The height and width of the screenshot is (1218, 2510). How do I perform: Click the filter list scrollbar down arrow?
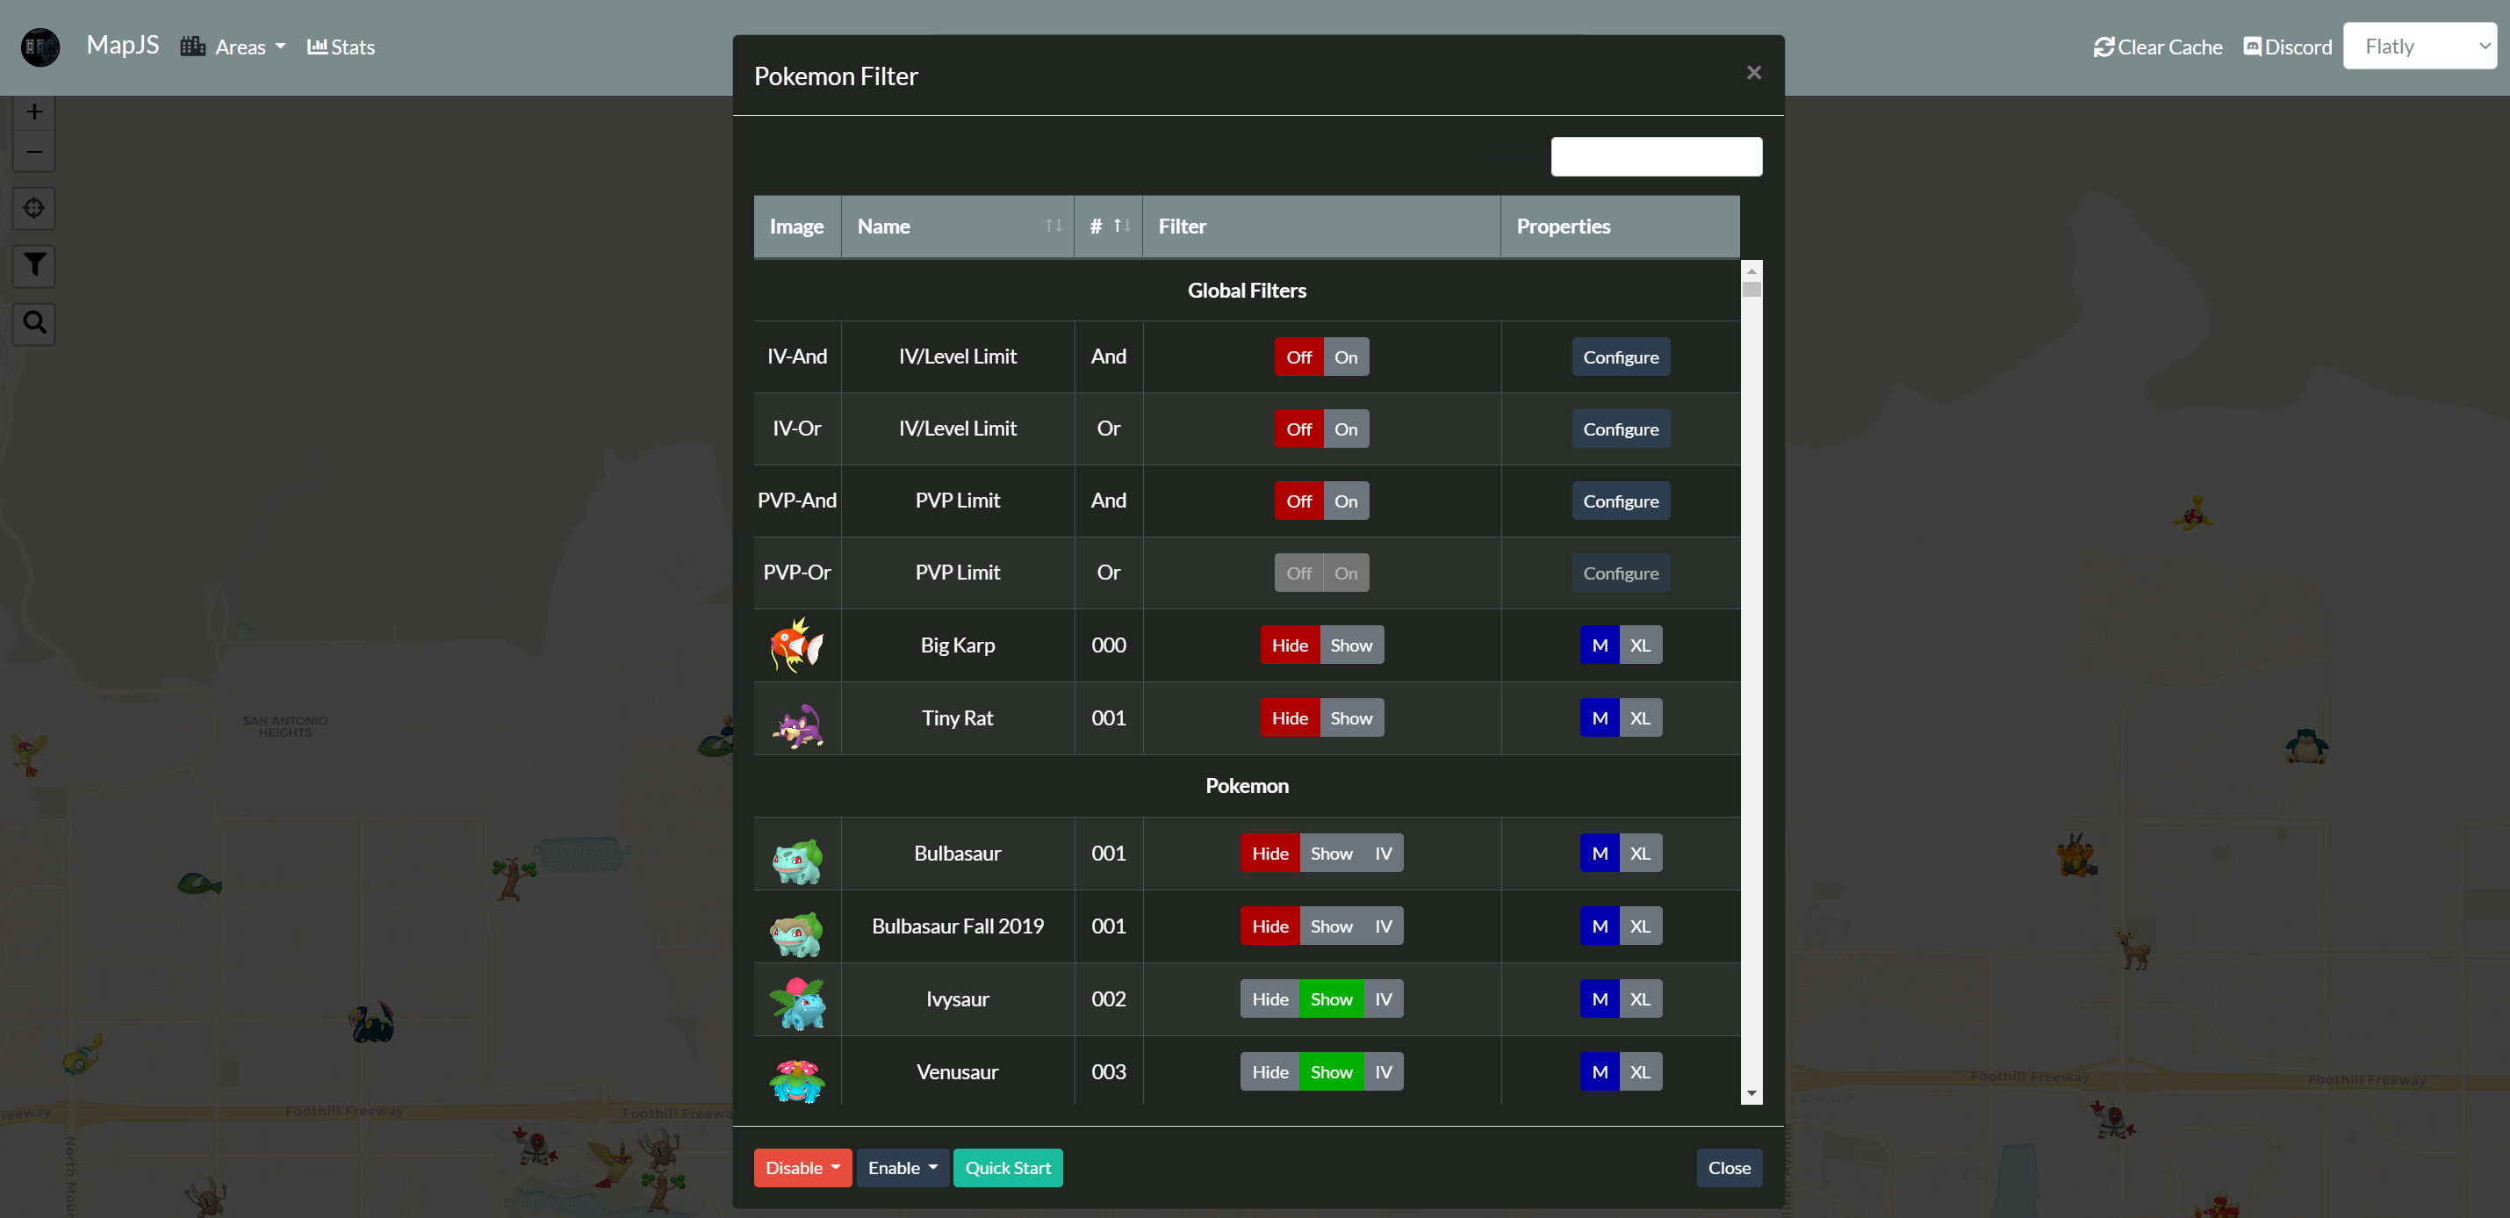pyautogui.click(x=1751, y=1093)
